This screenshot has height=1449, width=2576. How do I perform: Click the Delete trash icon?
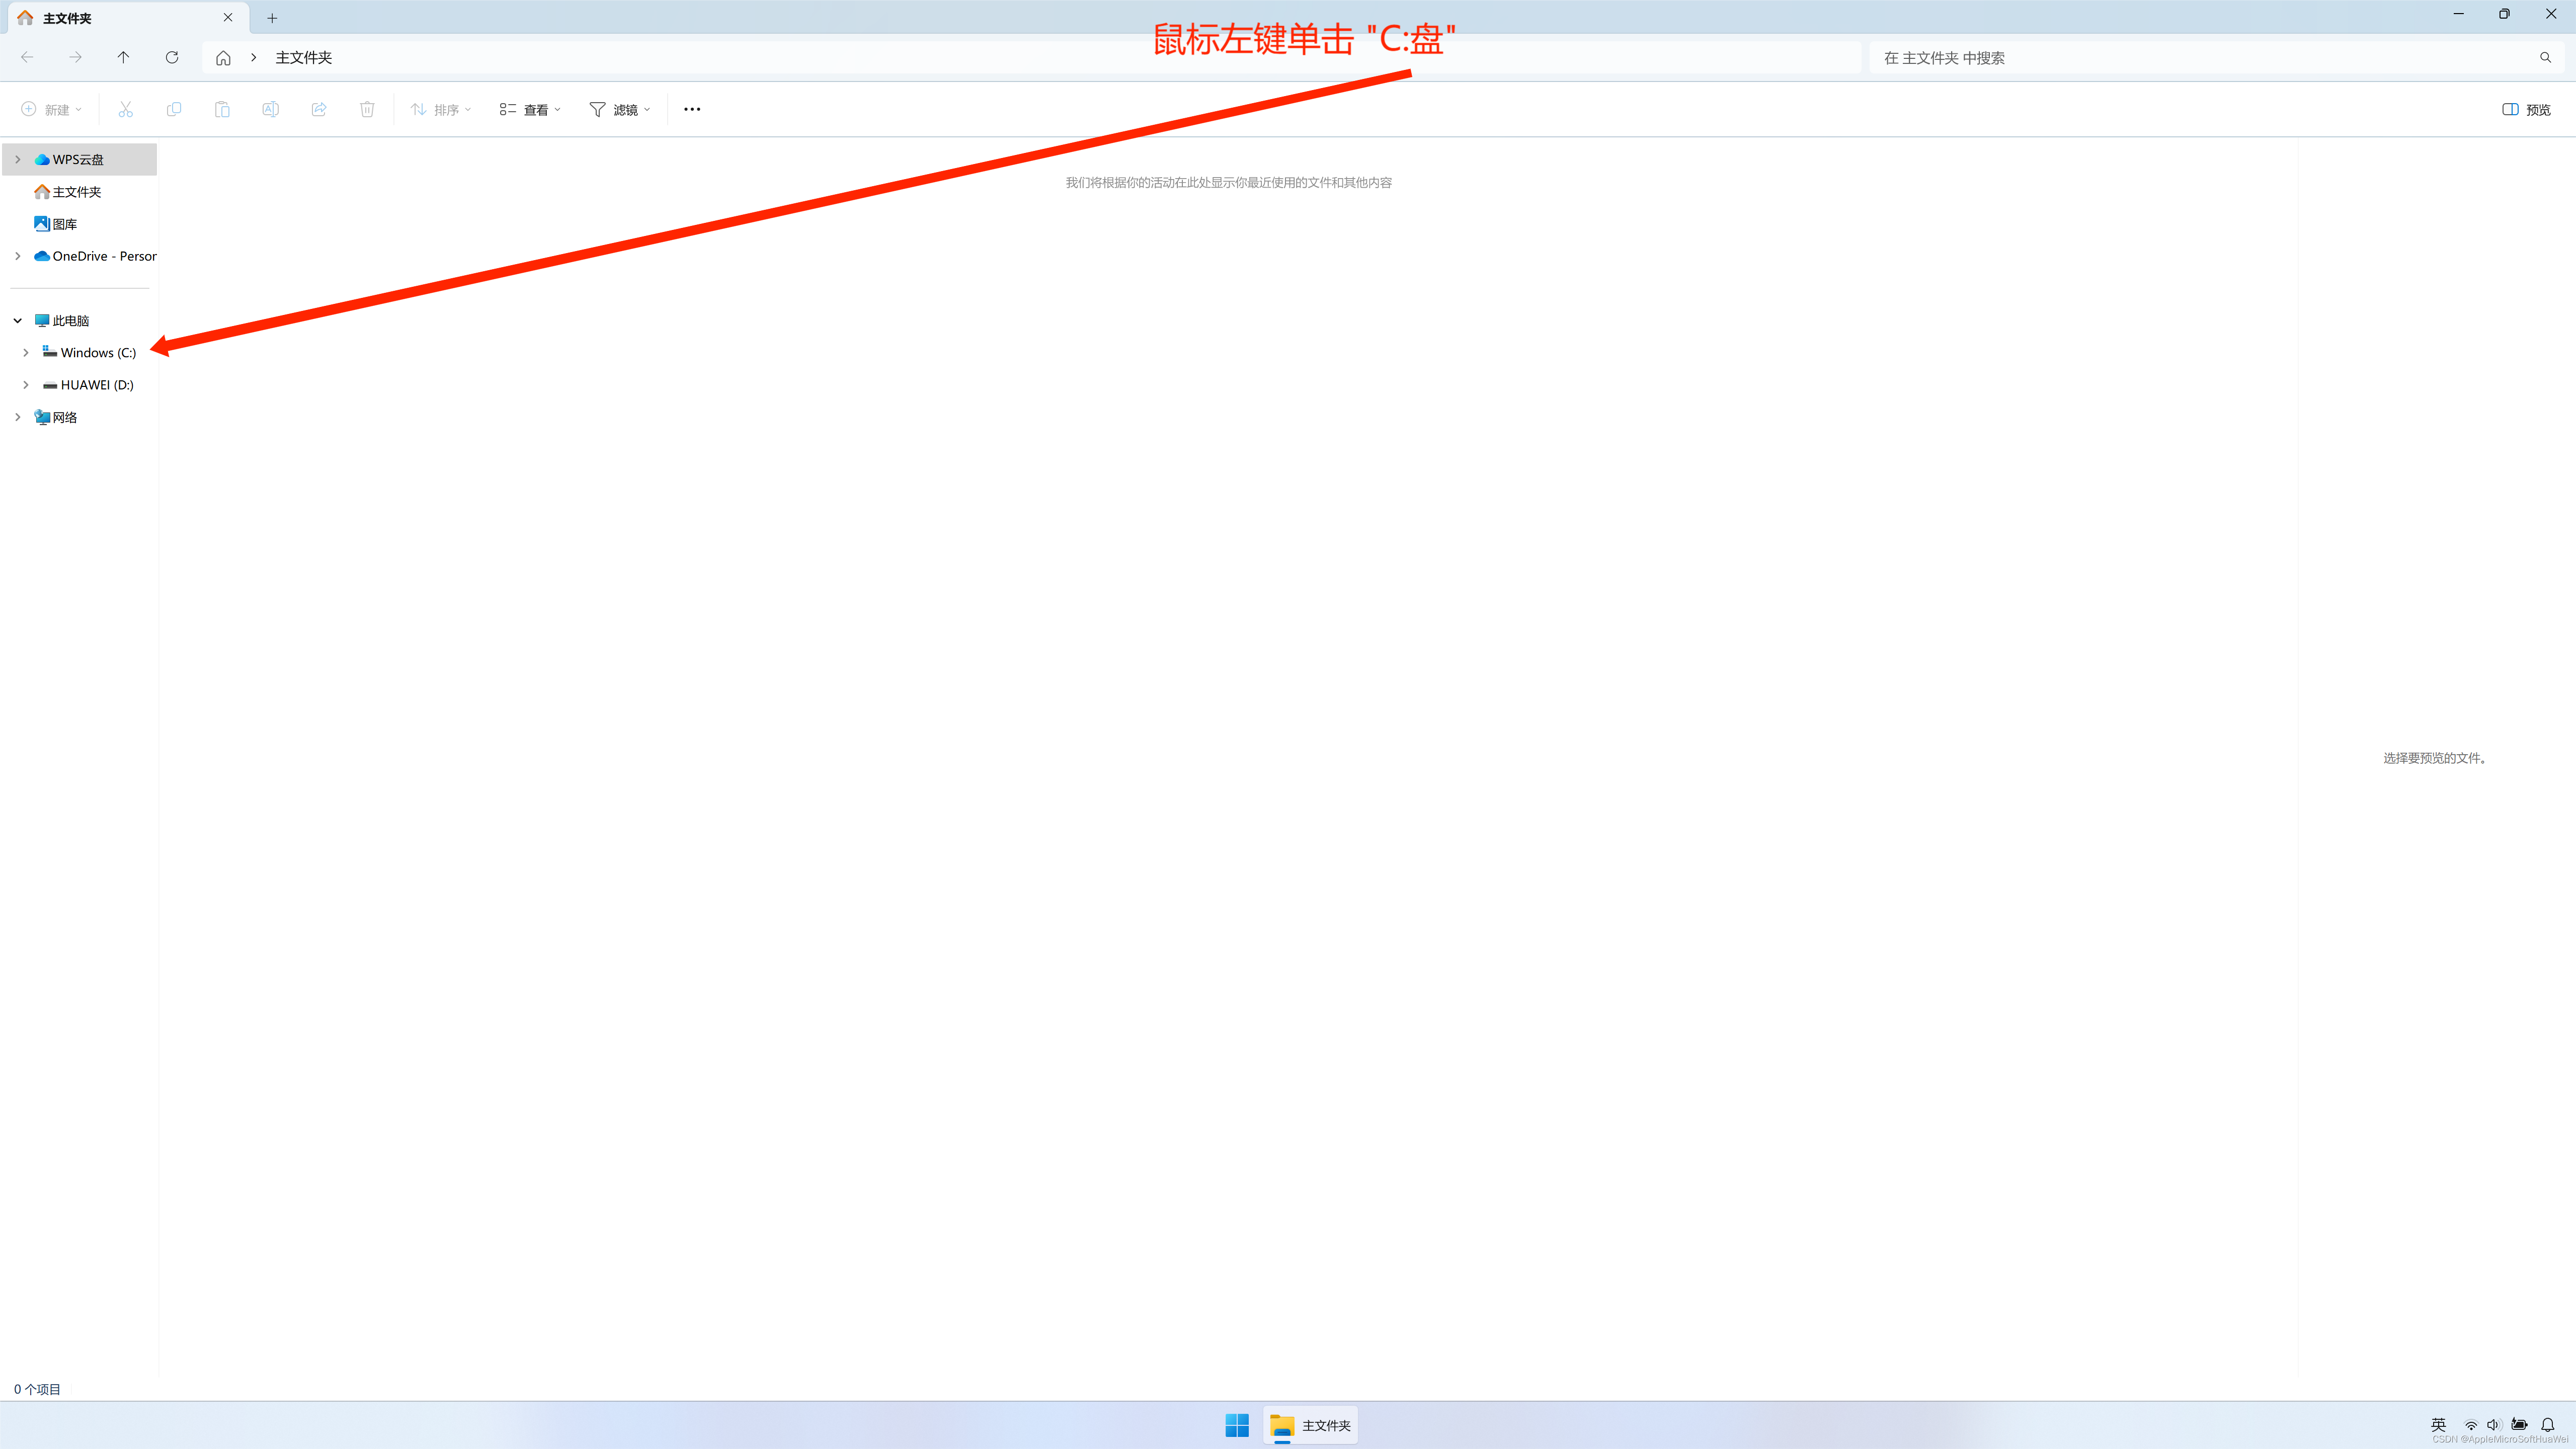pos(367,109)
